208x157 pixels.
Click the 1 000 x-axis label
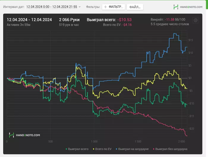(94, 142)
